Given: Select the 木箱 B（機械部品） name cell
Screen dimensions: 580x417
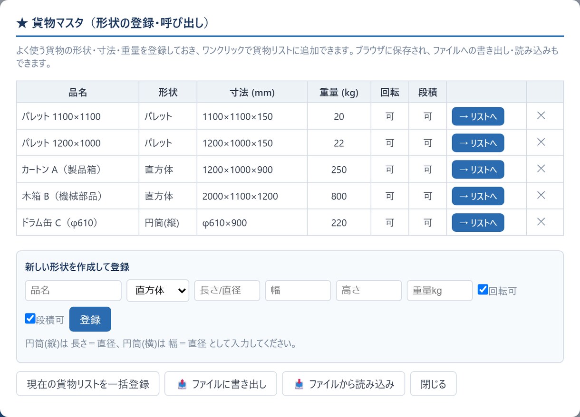Looking at the screenshot, I should [x=78, y=196].
